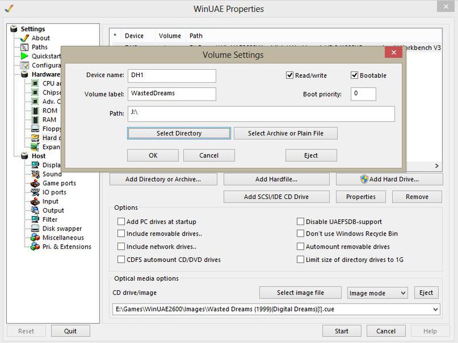This screenshot has width=458, height=343.
Task: Click the Configurations icon in tree
Action: pos(25,65)
